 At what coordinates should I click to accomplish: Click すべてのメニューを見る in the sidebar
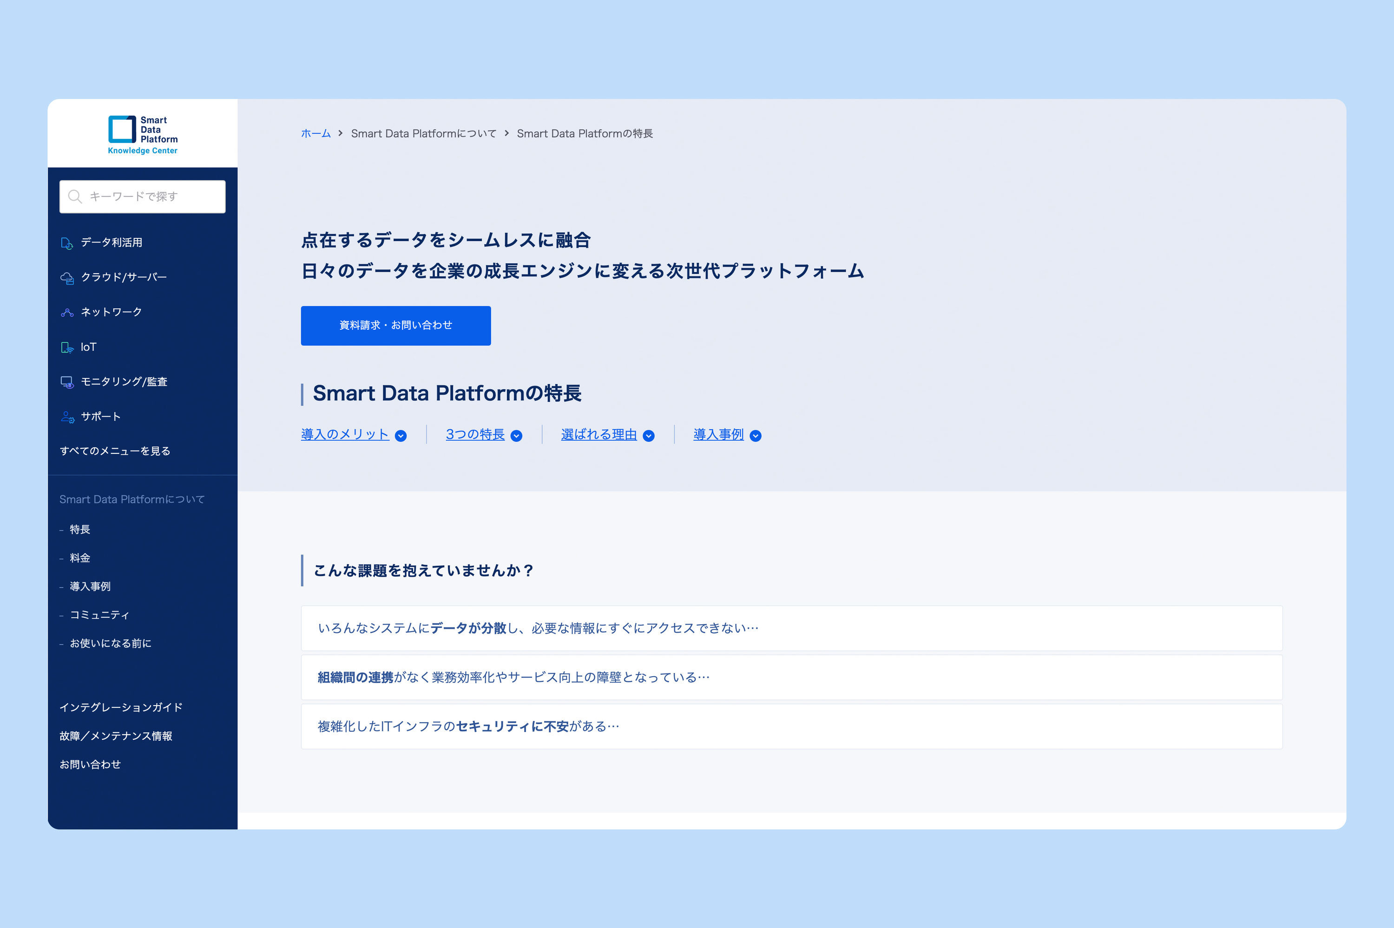[115, 451]
